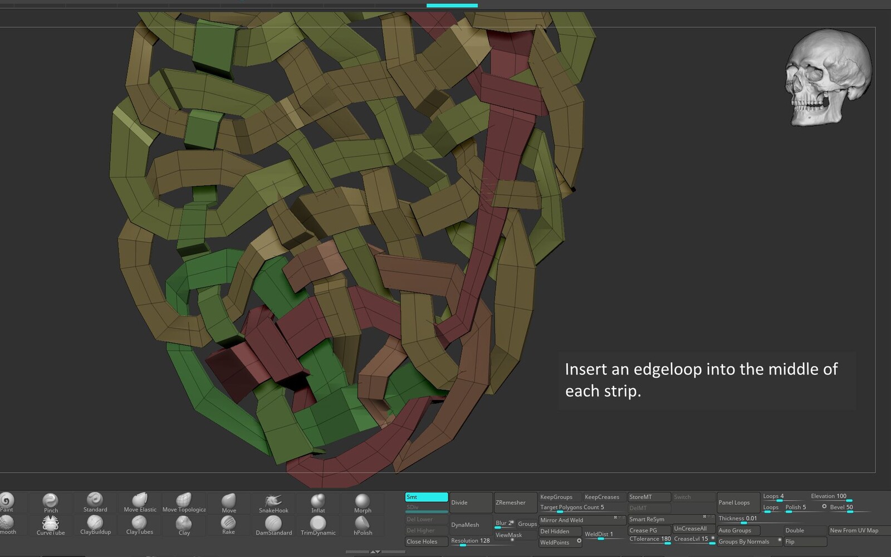Select the Standard brush
The height and width of the screenshot is (557, 891).
click(x=95, y=502)
